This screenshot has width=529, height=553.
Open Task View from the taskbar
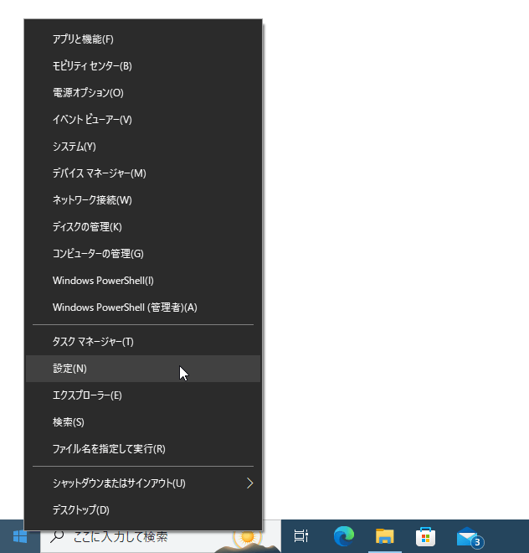(301, 536)
